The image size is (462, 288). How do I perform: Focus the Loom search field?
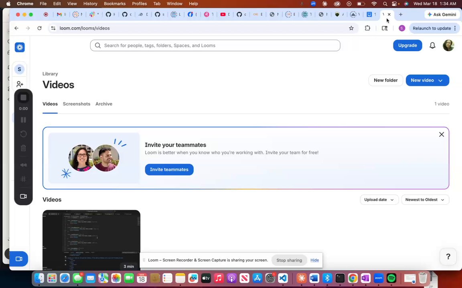point(215,46)
